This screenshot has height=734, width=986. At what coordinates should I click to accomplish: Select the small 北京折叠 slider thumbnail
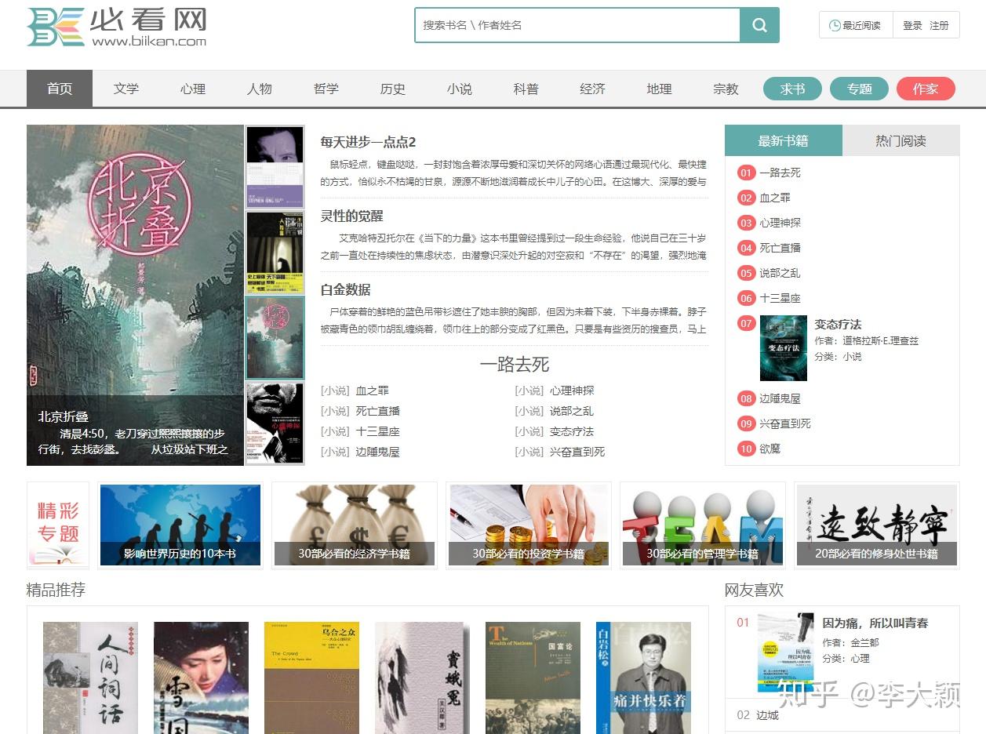(275, 337)
